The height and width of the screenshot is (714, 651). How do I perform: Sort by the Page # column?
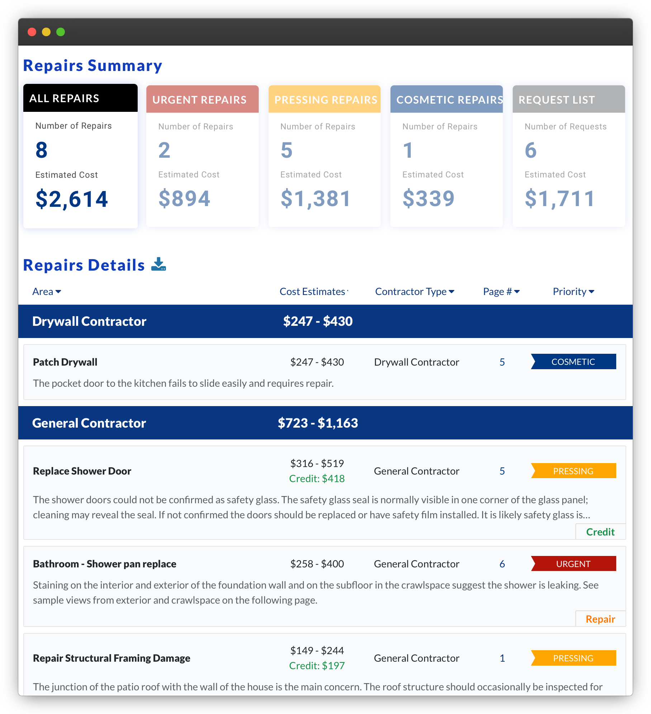click(x=501, y=292)
